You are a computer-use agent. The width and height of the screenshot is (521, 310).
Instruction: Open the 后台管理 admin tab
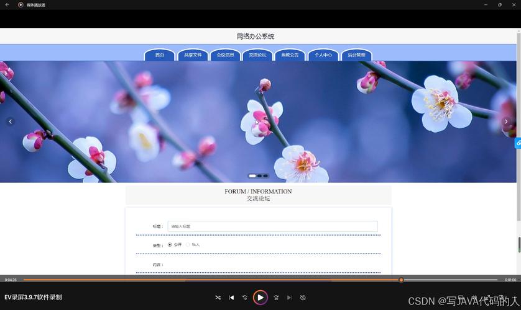pos(356,55)
